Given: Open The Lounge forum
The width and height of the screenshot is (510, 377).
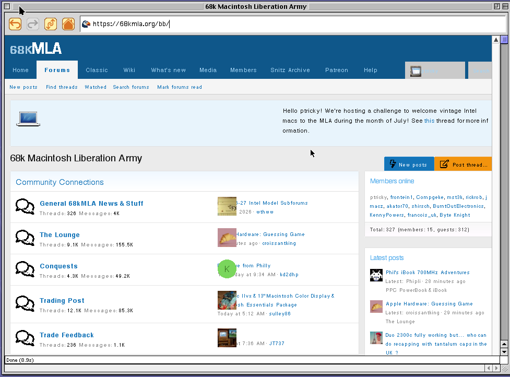Looking at the screenshot, I should [x=60, y=235].
